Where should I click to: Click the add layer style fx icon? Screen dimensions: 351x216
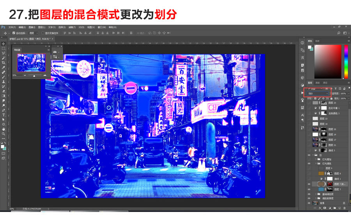coord(320,208)
